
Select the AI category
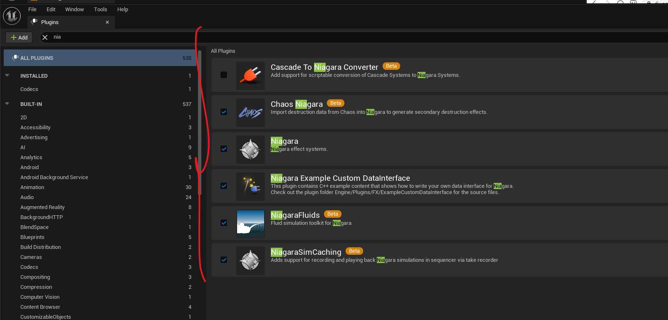coord(100,147)
